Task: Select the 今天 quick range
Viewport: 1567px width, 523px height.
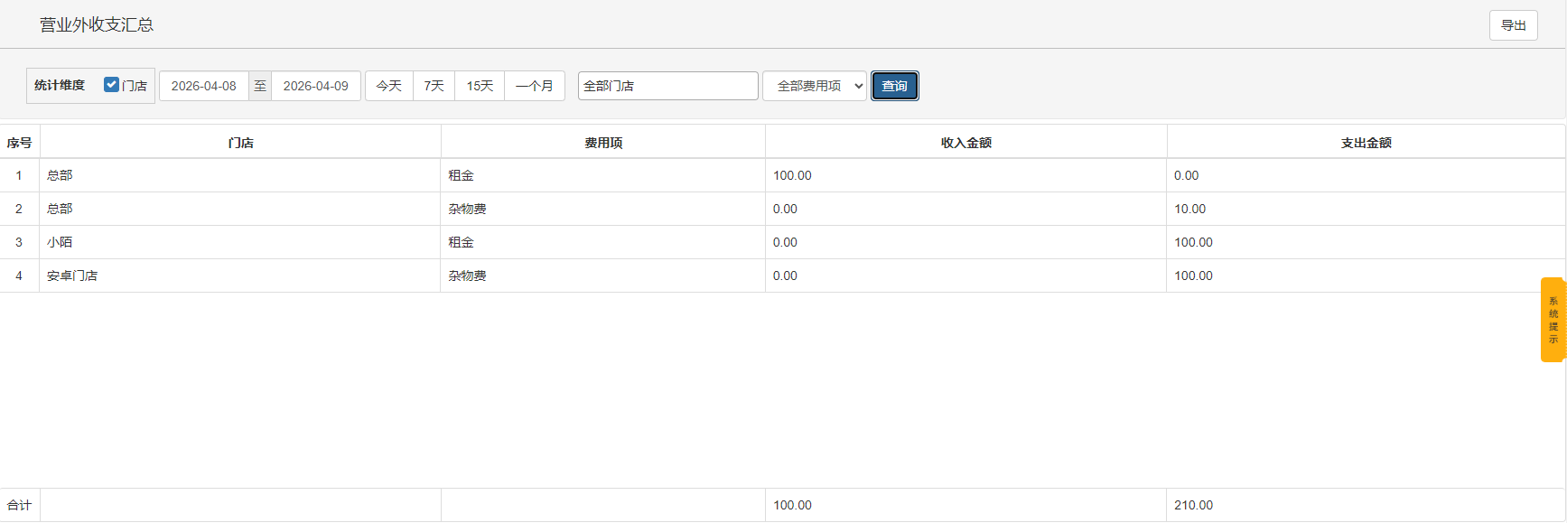Action: 389,86
